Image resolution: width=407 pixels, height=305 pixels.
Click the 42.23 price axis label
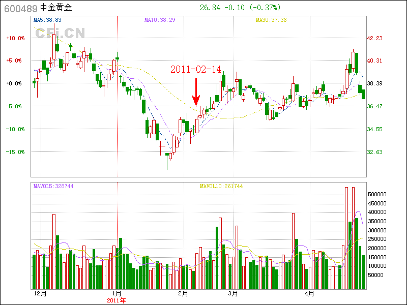(374, 38)
